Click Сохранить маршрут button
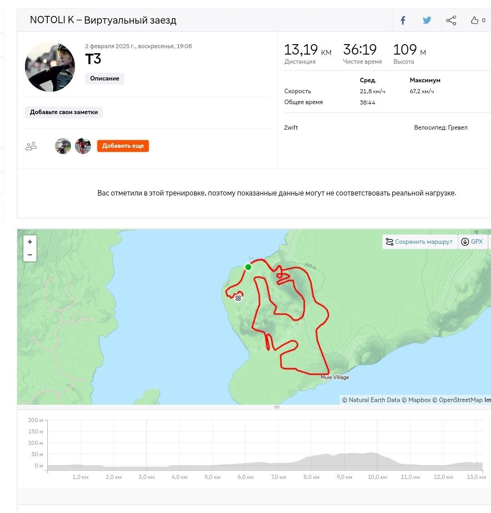The width and height of the screenshot is (491, 513). pyautogui.click(x=420, y=242)
